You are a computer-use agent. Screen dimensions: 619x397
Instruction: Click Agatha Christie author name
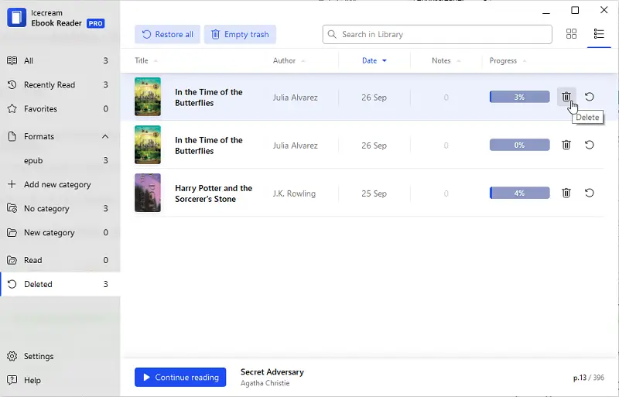[265, 383]
